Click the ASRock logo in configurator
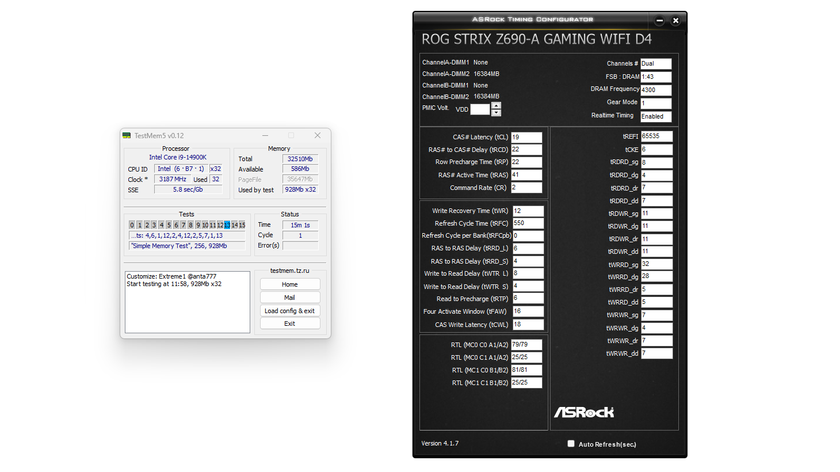Image resolution: width=840 pixels, height=472 pixels. point(584,412)
